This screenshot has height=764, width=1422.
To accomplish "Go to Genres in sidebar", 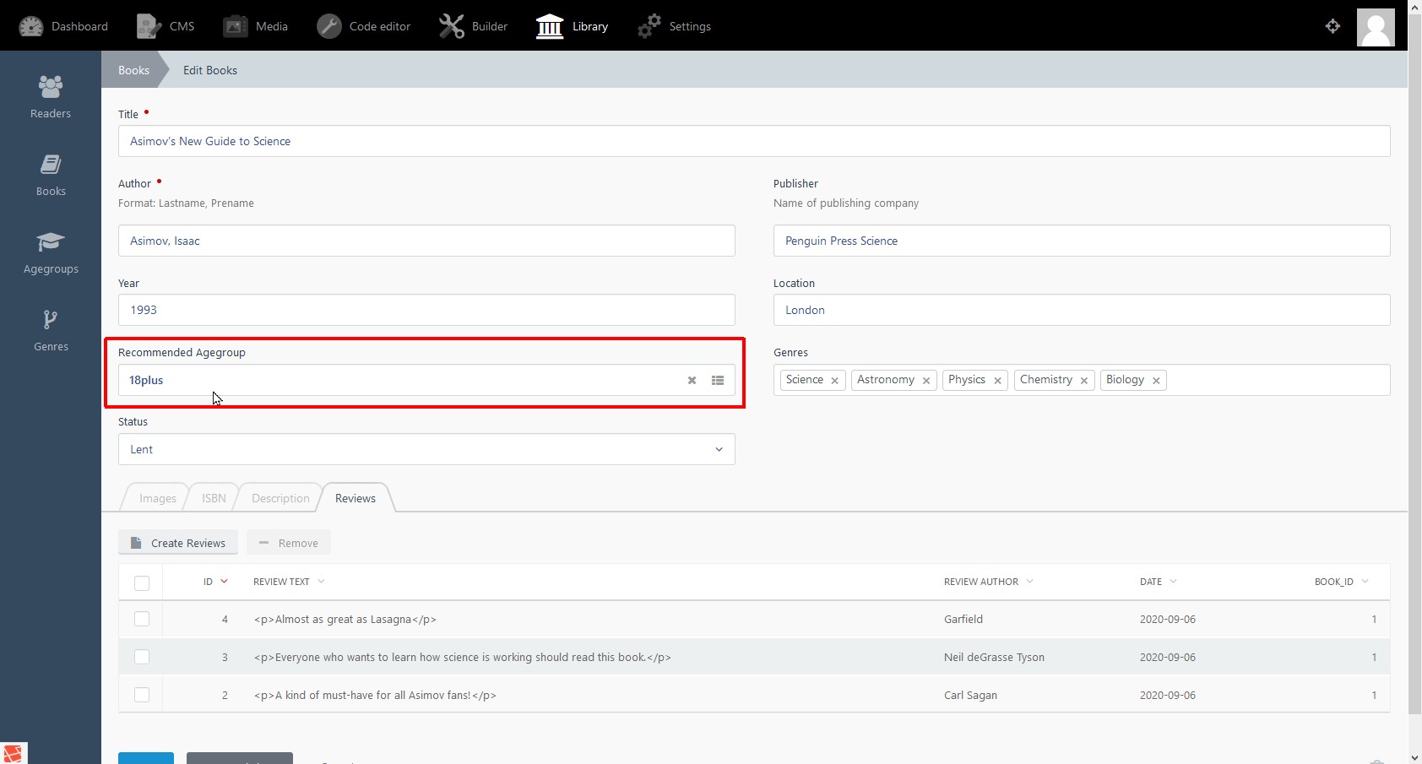I will click(x=51, y=331).
